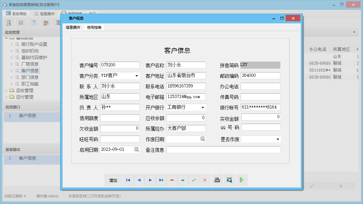Open print preview magnifier icon
Screen dimensions: 363x204
[x=229, y=180]
